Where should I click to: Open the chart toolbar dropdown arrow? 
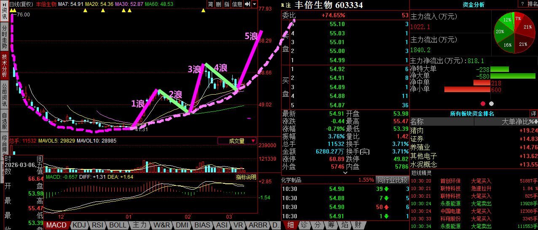[x=254, y=4]
